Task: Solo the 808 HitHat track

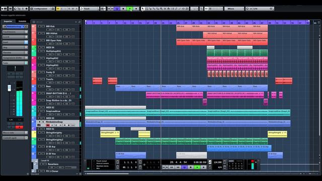Action: pos(43,33)
